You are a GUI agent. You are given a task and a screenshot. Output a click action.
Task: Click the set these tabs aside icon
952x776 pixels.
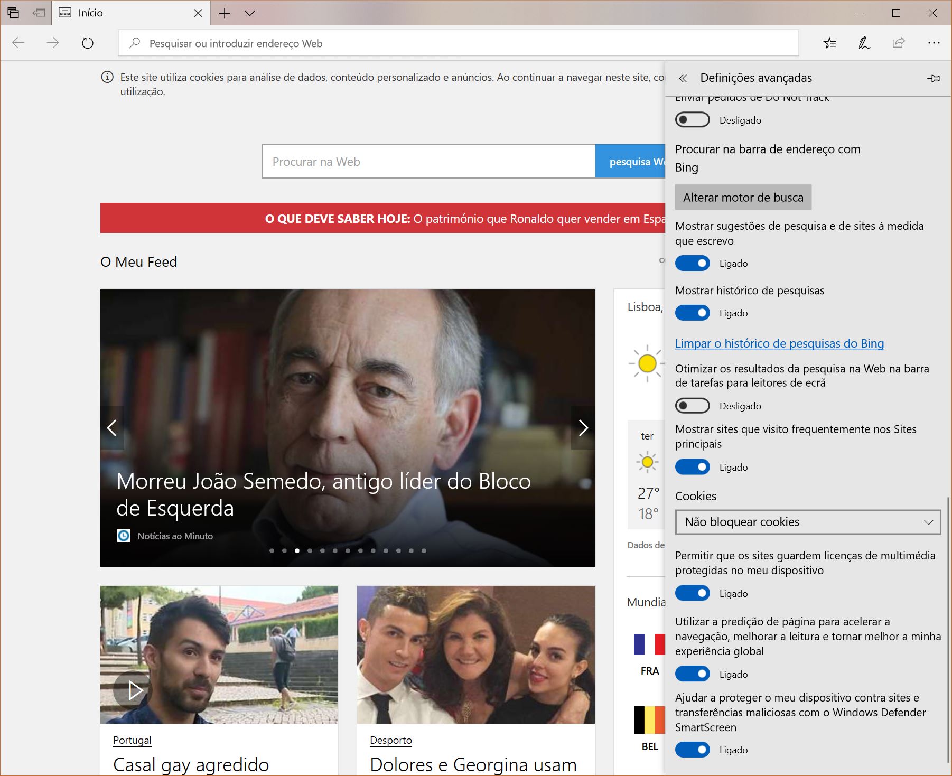pos(39,13)
